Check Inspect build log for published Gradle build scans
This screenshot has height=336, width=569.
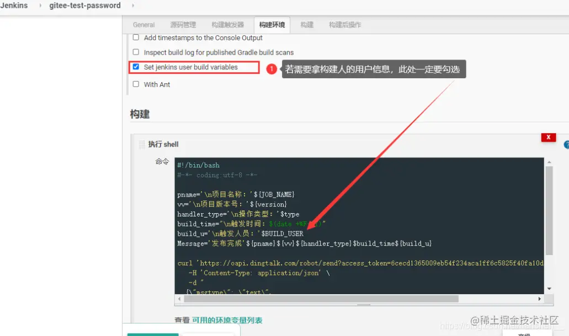coord(136,52)
